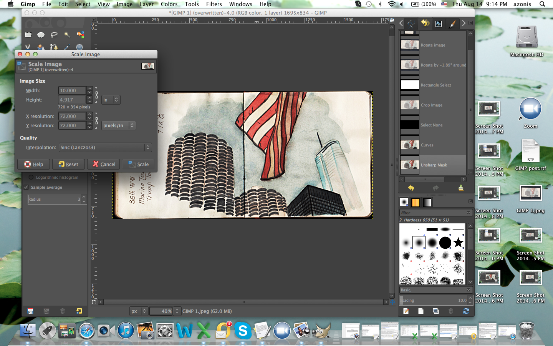Clear undo history with broom icon
This screenshot has width=553, height=346.
click(461, 188)
